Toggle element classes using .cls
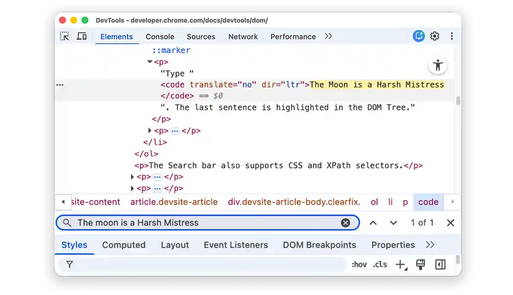 [x=380, y=264]
